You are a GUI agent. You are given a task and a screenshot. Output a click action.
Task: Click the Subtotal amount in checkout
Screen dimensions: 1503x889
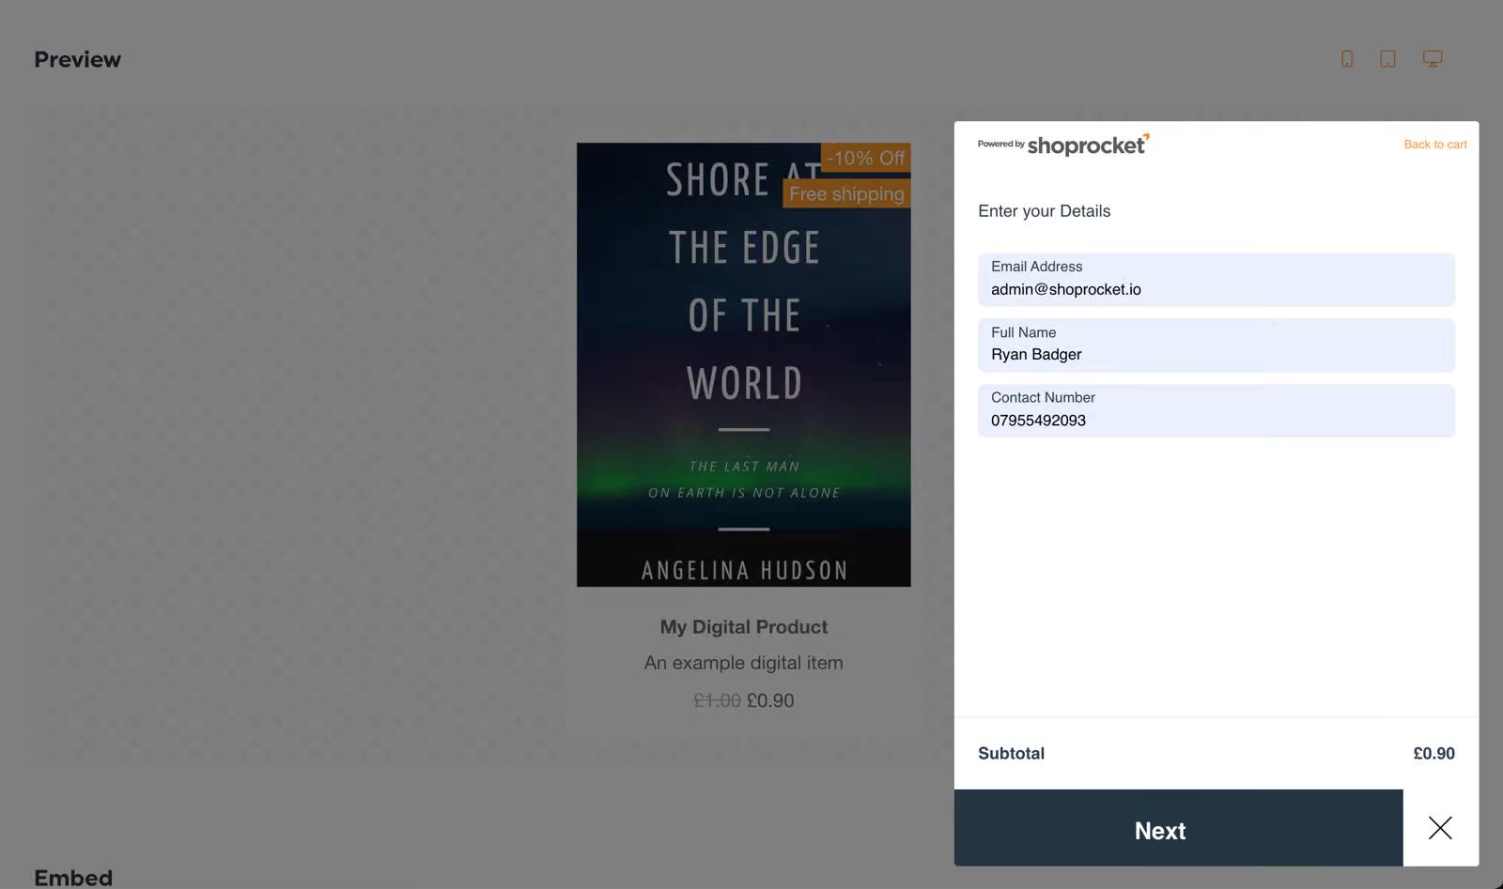[1433, 754]
